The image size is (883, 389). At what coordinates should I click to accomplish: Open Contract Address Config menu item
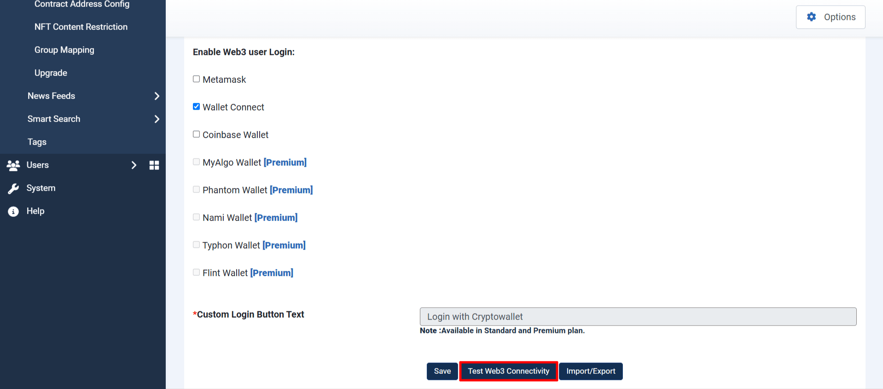82,4
